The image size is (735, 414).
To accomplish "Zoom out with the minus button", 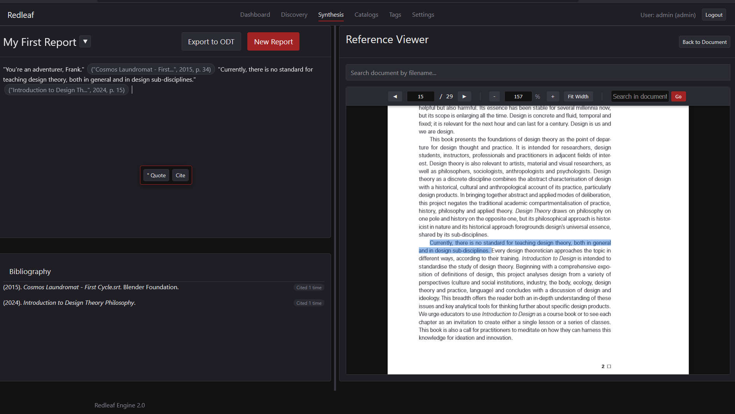I will (x=494, y=96).
